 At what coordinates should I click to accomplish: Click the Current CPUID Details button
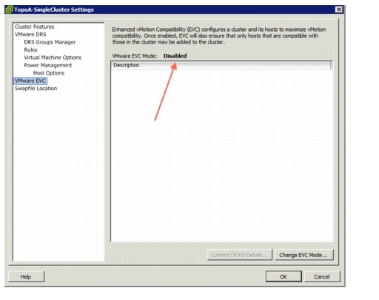pos(240,255)
